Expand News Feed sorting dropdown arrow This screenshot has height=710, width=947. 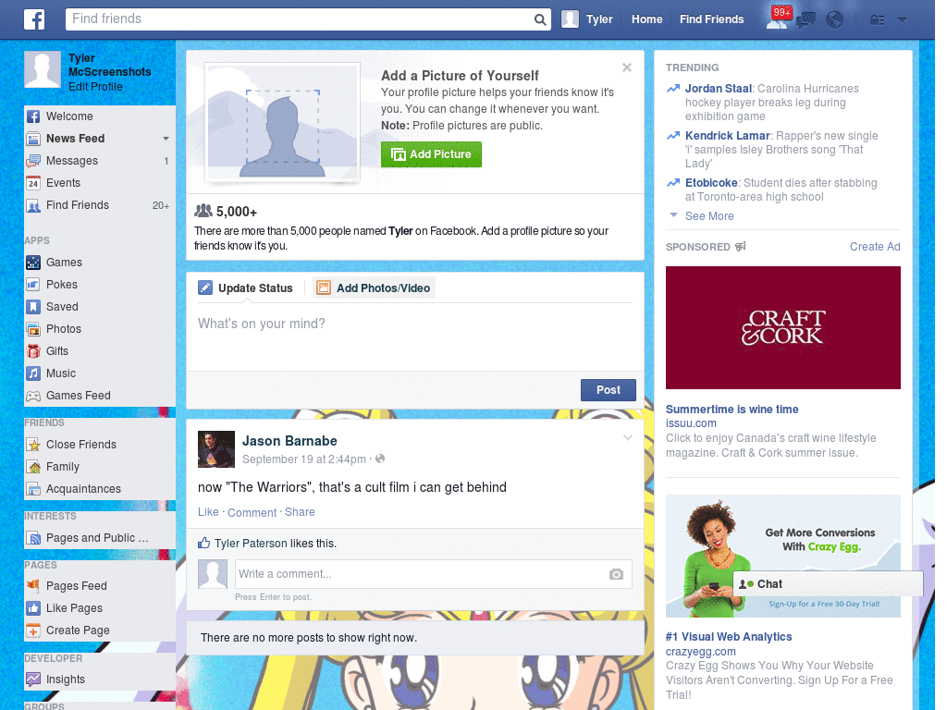coord(166,139)
